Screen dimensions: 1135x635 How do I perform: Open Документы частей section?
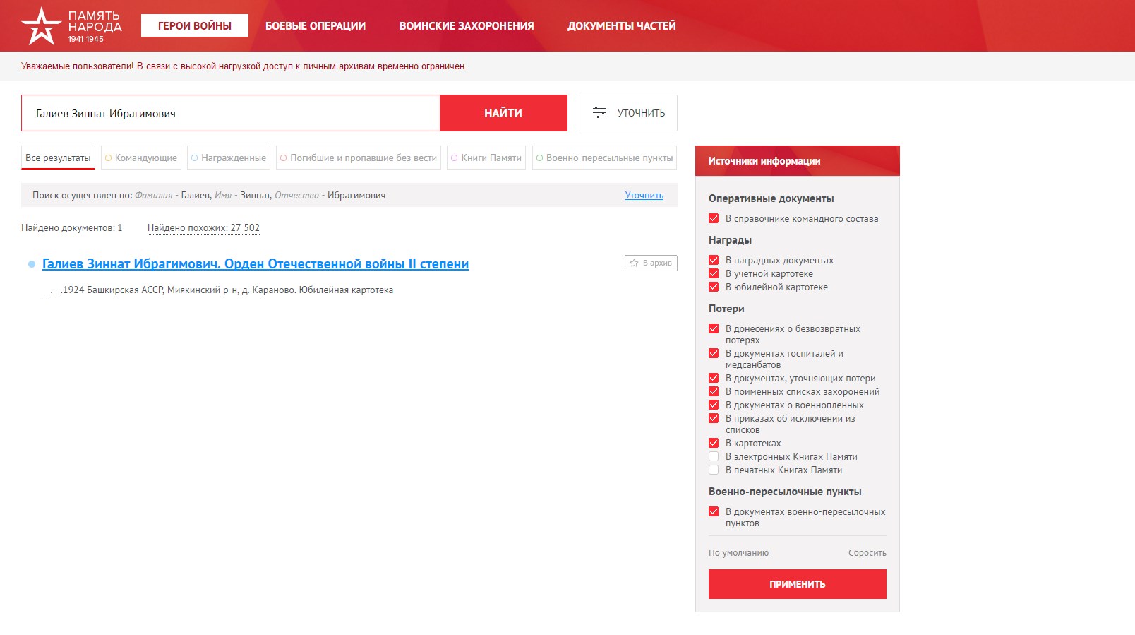622,26
